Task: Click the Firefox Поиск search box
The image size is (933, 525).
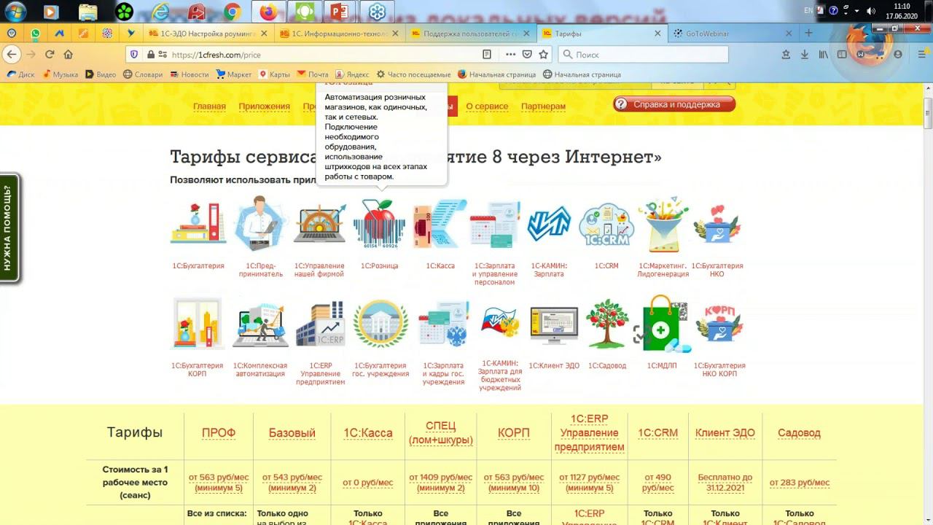Action: [644, 54]
